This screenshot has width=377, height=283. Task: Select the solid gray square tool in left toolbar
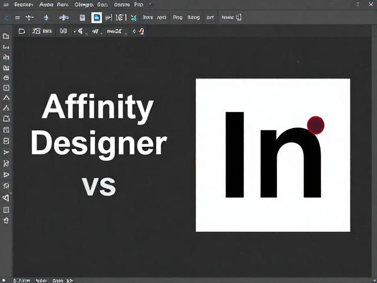tap(6, 210)
